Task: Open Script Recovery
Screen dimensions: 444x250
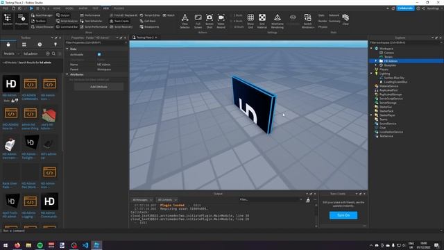Action: point(121,26)
